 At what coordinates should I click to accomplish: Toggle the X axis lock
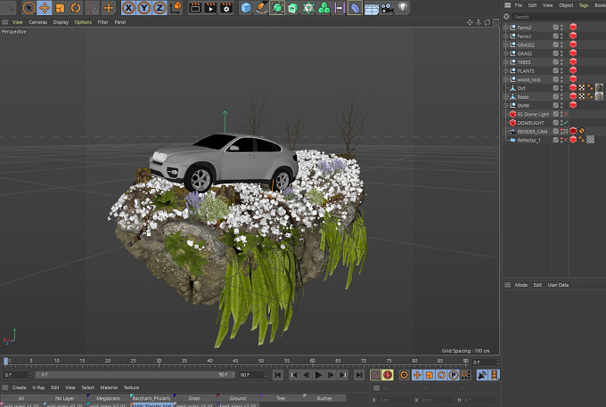coord(128,8)
